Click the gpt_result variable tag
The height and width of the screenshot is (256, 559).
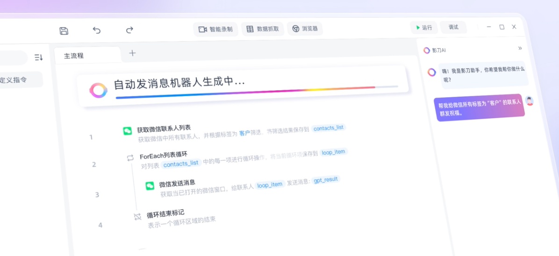click(326, 179)
